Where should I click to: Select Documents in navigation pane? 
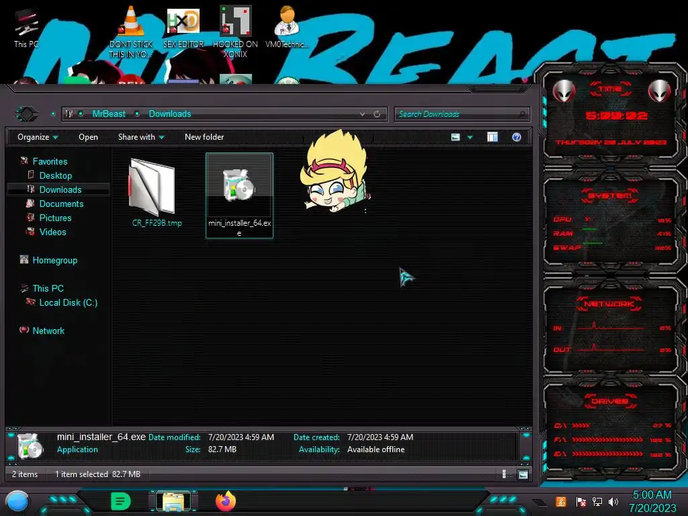[61, 204]
